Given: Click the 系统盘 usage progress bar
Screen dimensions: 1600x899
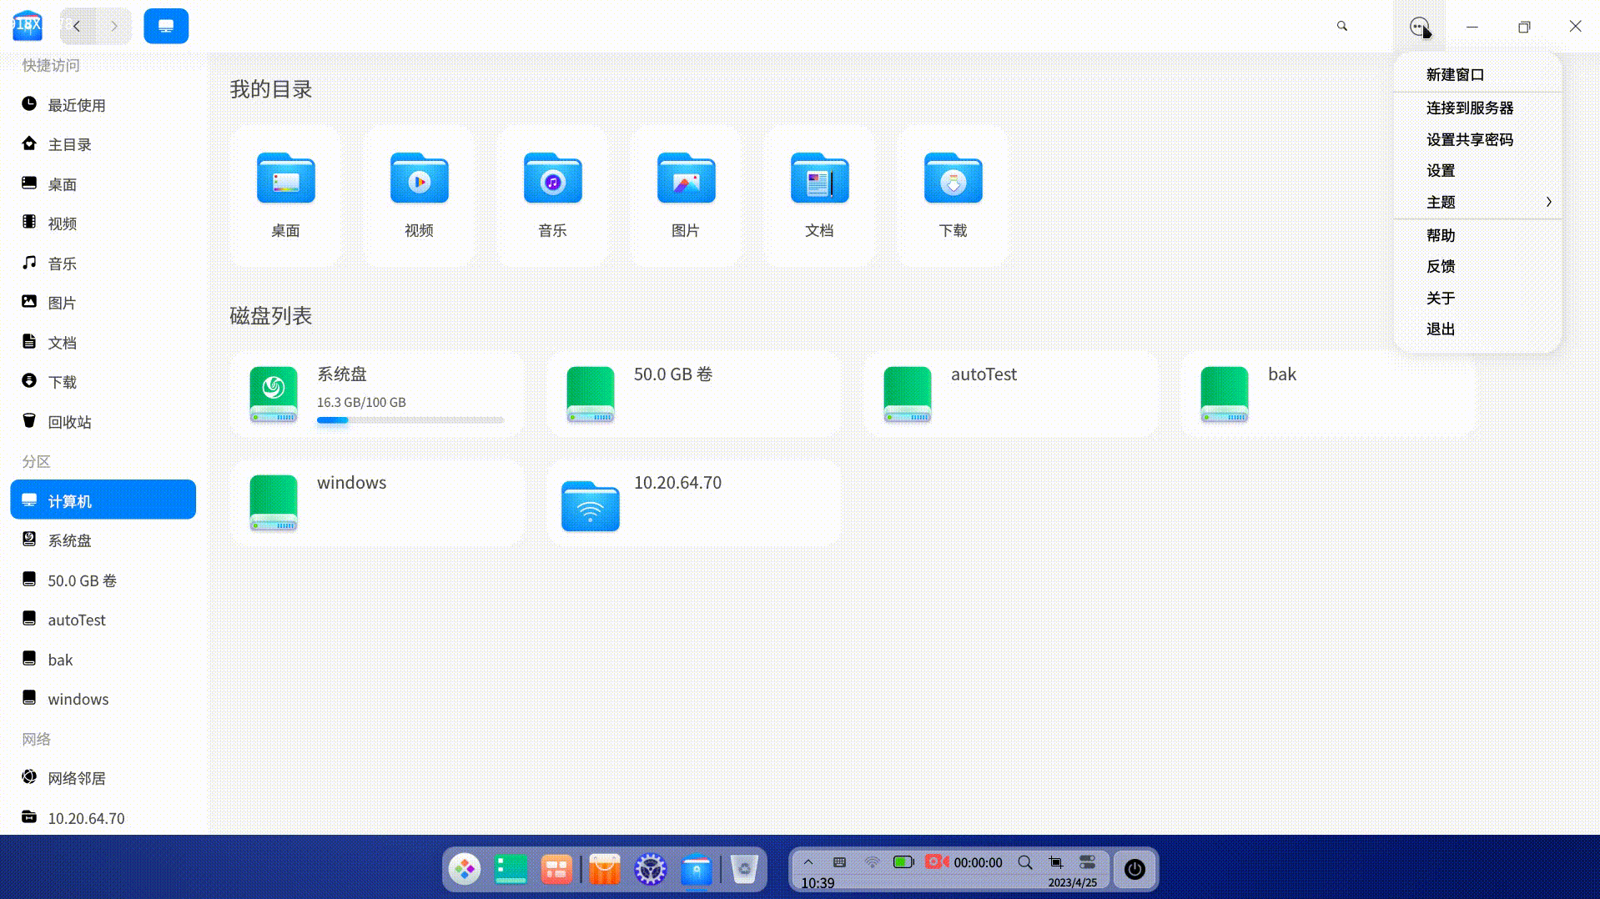Looking at the screenshot, I should pos(410,420).
